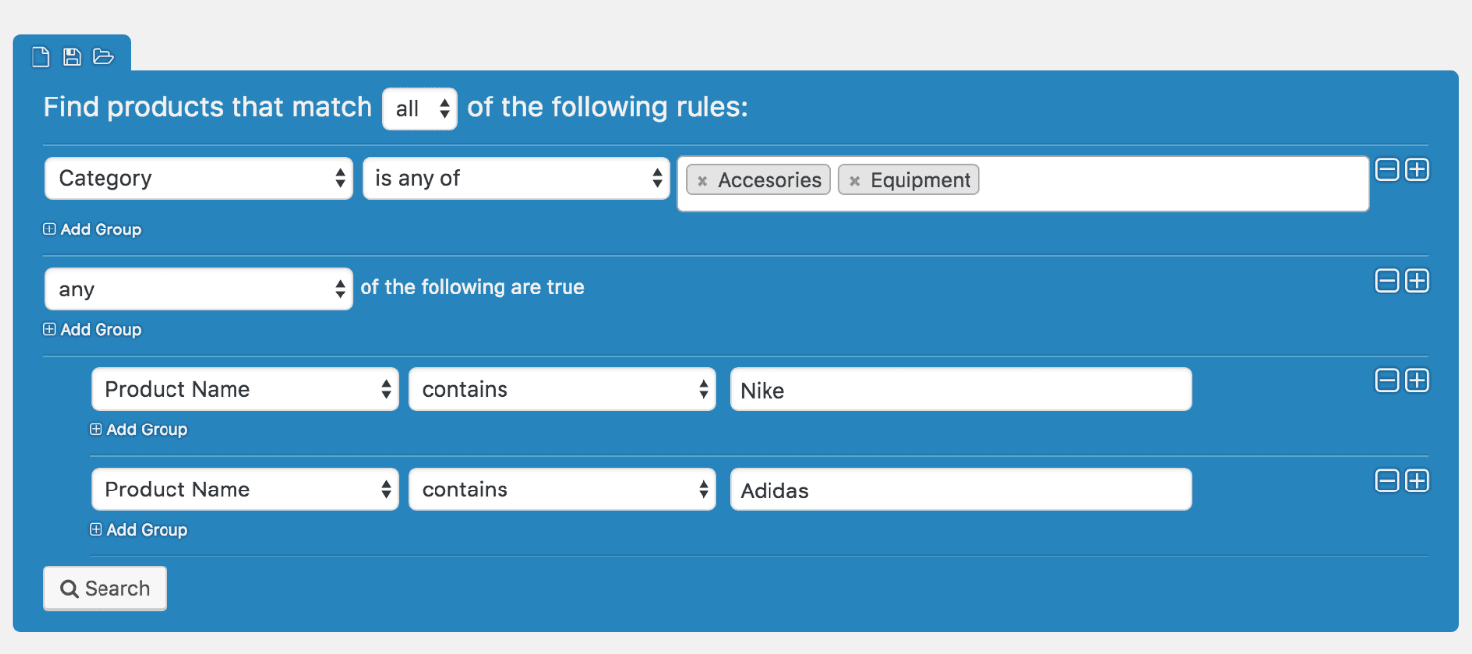Add a rule after Category with plus icon

[x=1417, y=170]
